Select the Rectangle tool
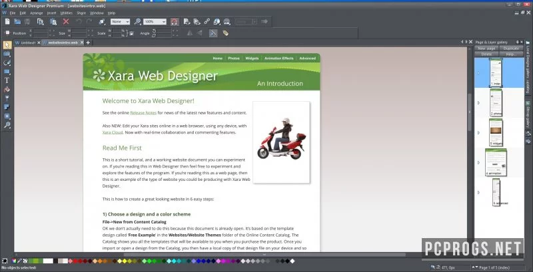 point(7,72)
